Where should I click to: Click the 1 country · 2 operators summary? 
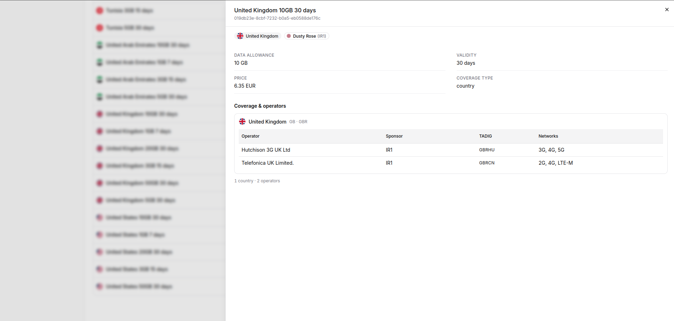tap(257, 181)
